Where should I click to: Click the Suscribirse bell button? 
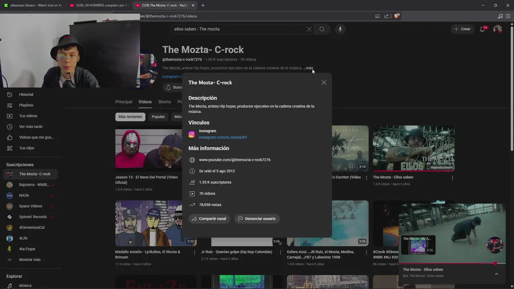tap(173, 88)
